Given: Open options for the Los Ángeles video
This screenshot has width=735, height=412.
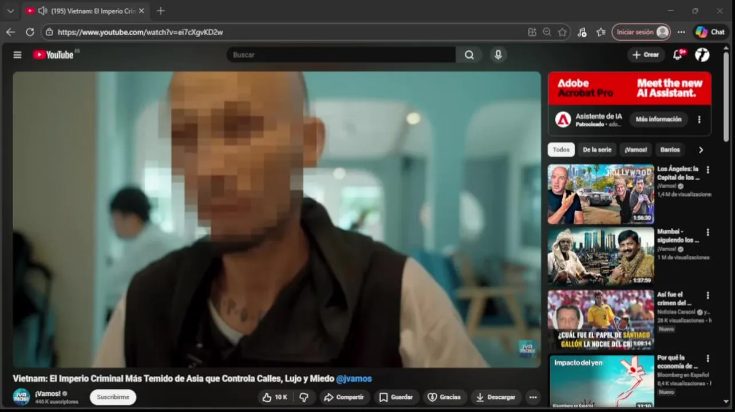Looking at the screenshot, I should (x=708, y=170).
